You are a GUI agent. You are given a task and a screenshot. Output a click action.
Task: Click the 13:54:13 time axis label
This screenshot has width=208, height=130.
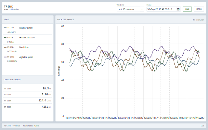(x=130, y=118)
